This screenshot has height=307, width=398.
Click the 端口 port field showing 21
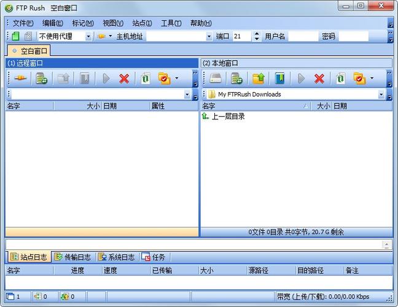click(x=242, y=37)
